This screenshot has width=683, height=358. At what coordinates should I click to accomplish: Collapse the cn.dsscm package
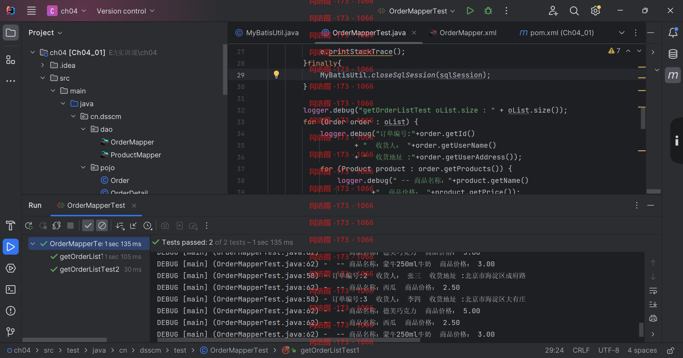tap(73, 116)
